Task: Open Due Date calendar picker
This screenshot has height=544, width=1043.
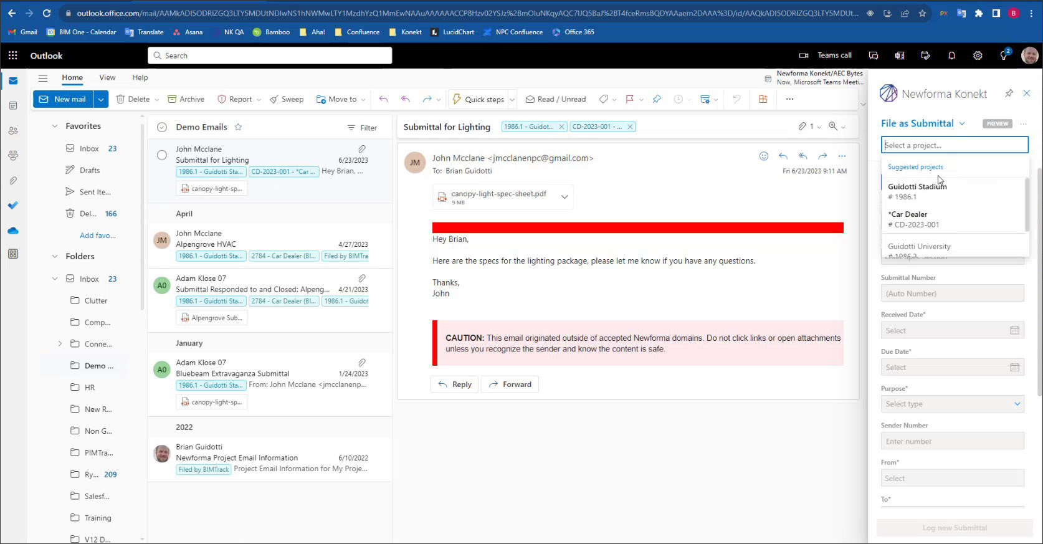Action: coord(1014,367)
